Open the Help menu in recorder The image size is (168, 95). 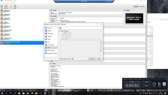pos(140,79)
